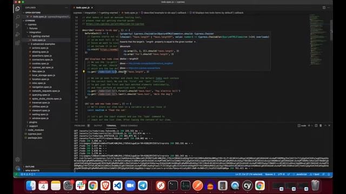
Task: Open Calendar from the Dock
Action: click(x=43, y=185)
